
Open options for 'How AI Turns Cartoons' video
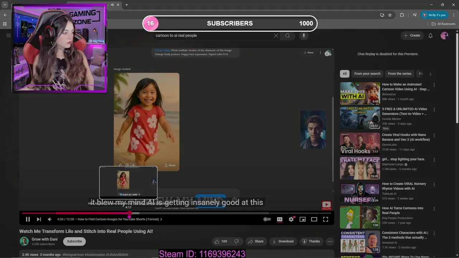tap(434, 209)
